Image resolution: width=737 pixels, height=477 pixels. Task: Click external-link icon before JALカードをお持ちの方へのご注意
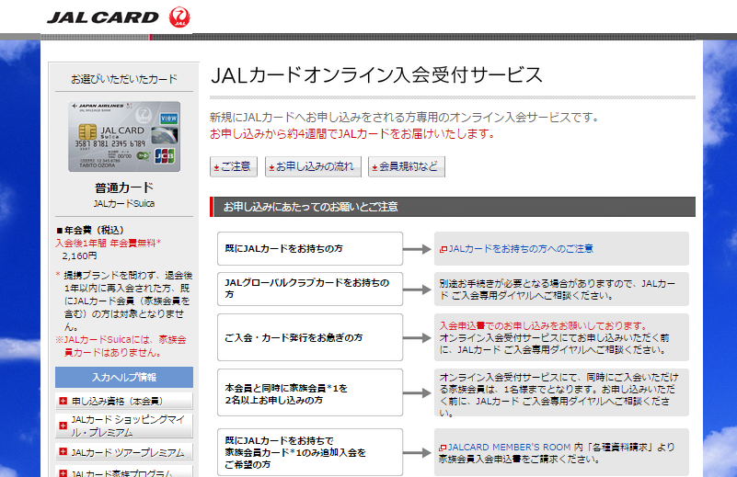pyautogui.click(x=443, y=249)
